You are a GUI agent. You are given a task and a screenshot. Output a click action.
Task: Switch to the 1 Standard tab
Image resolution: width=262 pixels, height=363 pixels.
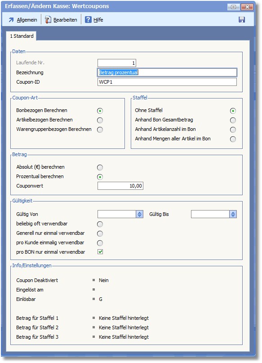(22, 36)
